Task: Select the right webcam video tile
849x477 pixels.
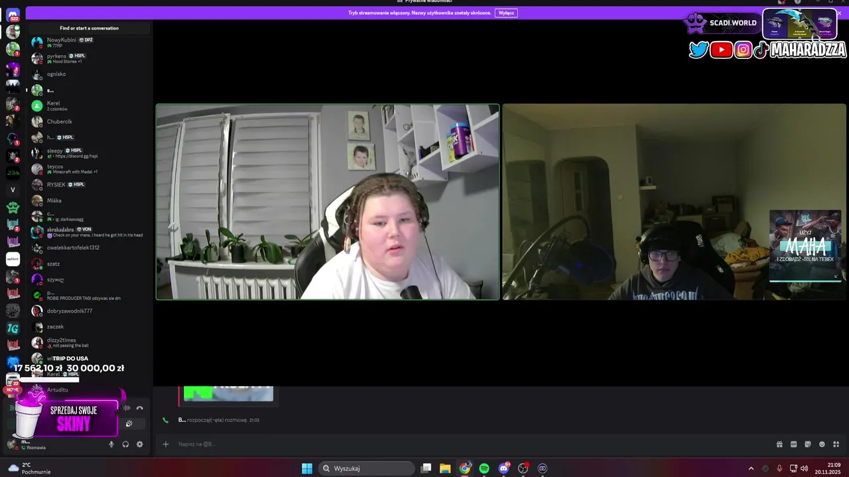Action: tap(674, 202)
